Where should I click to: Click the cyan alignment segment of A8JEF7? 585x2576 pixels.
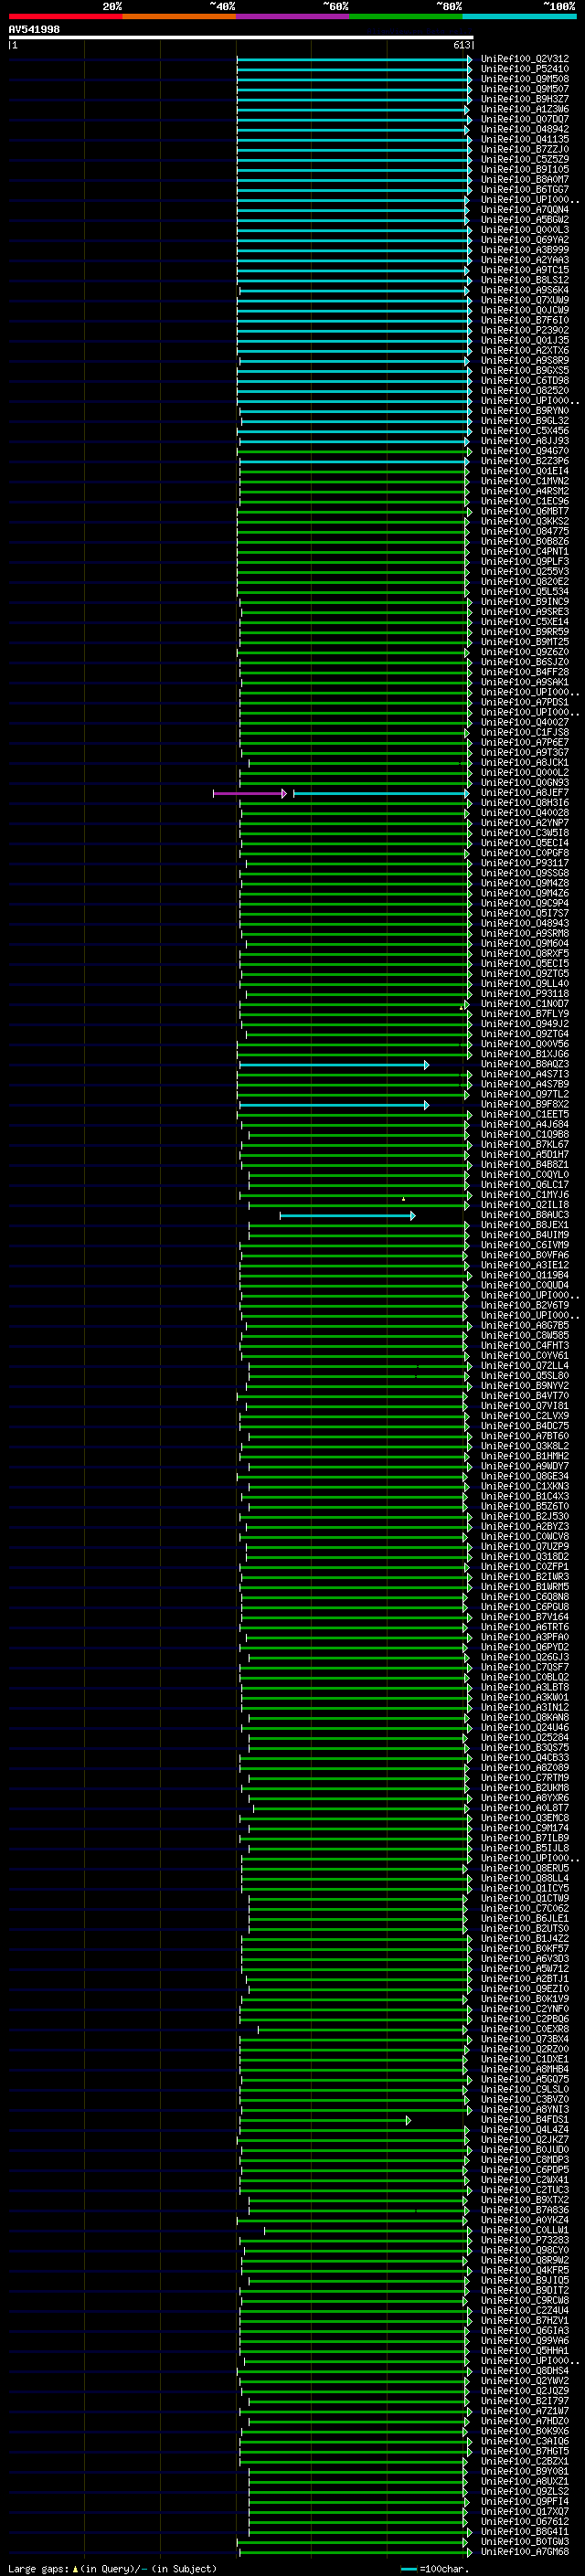click(x=380, y=793)
